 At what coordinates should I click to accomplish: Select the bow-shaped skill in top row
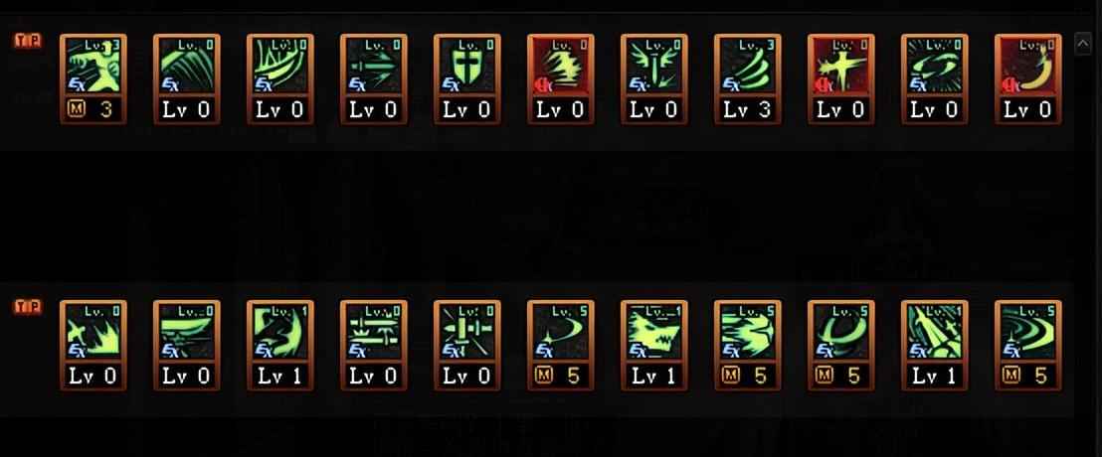(280, 66)
